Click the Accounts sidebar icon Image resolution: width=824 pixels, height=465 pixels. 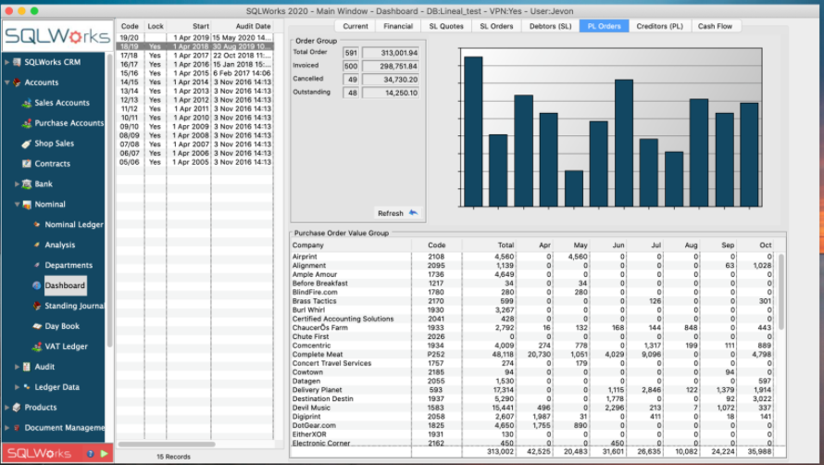(x=17, y=82)
